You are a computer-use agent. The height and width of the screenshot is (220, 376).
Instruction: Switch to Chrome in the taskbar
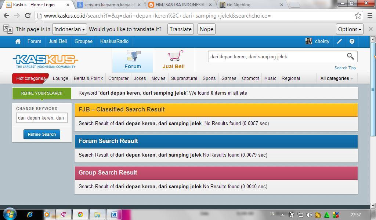80,214
